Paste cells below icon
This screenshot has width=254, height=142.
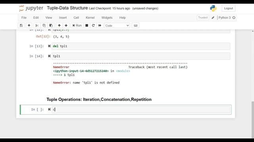pyautogui.click(x=51, y=25)
